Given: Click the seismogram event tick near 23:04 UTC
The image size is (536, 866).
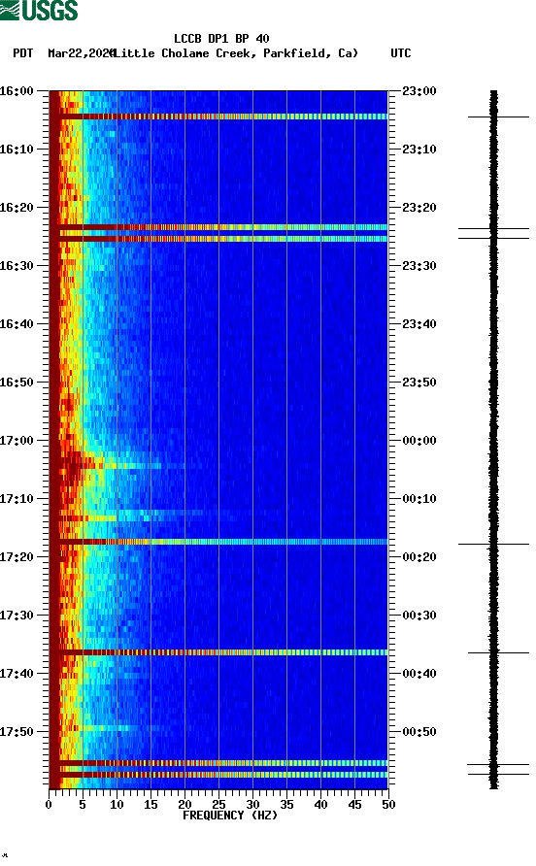Looking at the screenshot, I should (498, 117).
